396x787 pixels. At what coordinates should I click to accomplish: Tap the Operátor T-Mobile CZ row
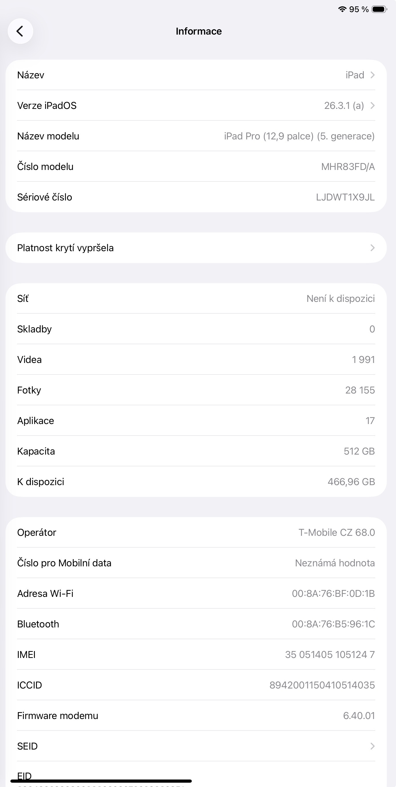(196, 532)
